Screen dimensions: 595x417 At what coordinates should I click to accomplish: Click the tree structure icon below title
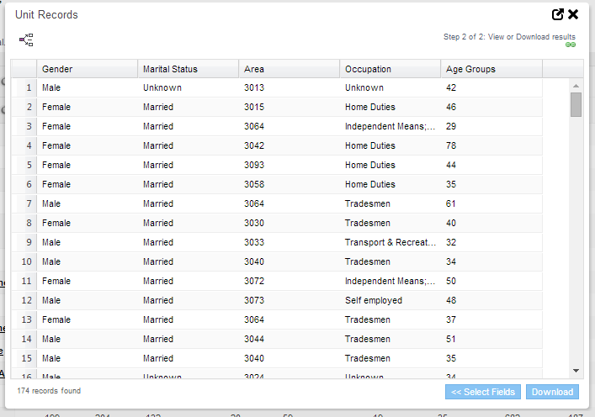coord(26,40)
